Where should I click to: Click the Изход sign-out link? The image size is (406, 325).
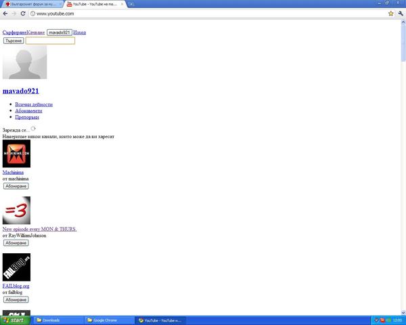click(79, 32)
